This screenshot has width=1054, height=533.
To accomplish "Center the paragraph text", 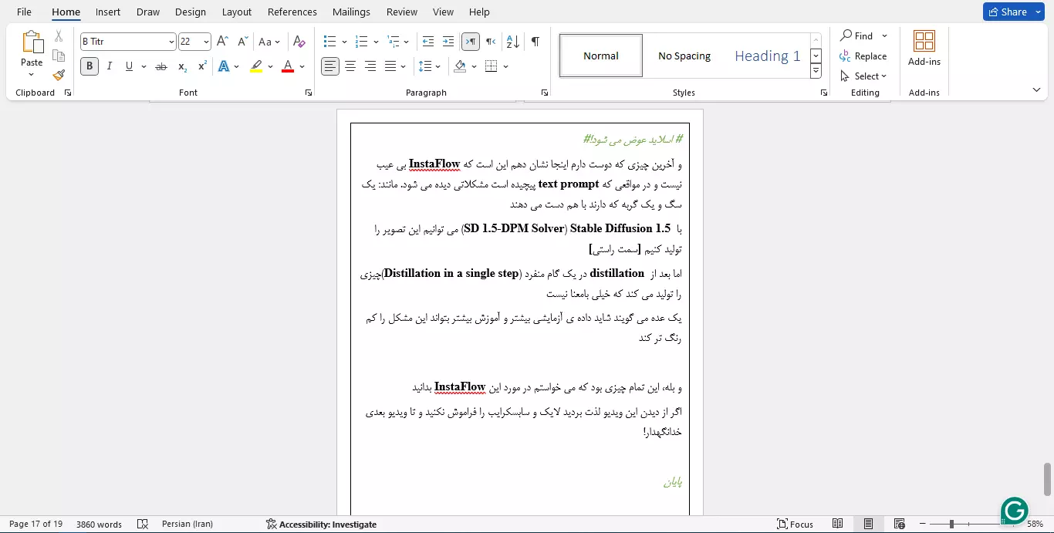I will tap(350, 66).
